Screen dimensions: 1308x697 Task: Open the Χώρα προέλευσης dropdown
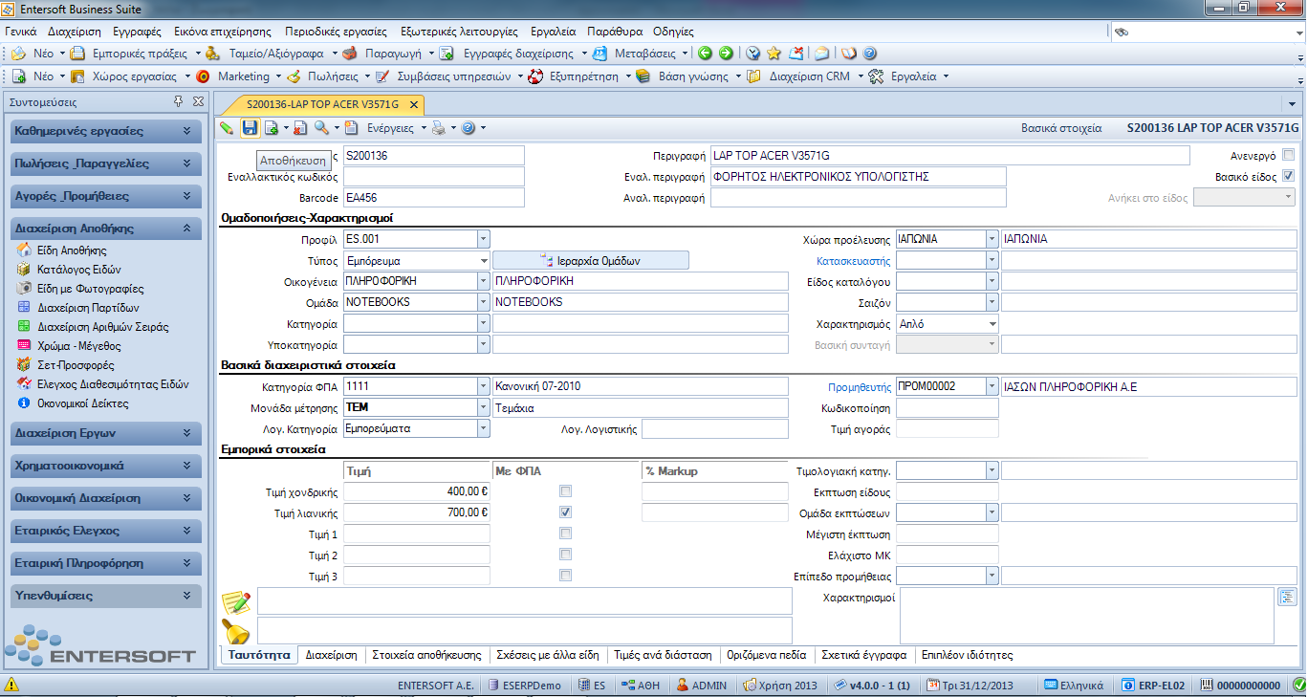click(992, 239)
